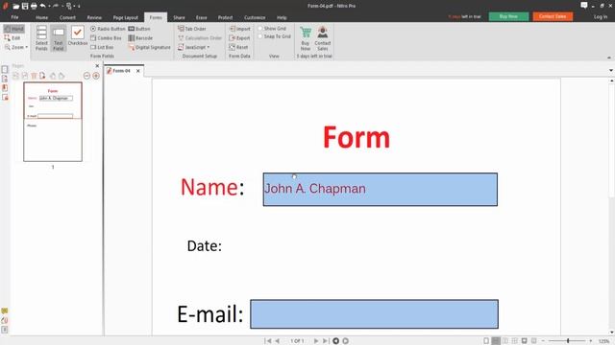Go to next page arrow
Screen dimensions: 615x345
coord(316,341)
